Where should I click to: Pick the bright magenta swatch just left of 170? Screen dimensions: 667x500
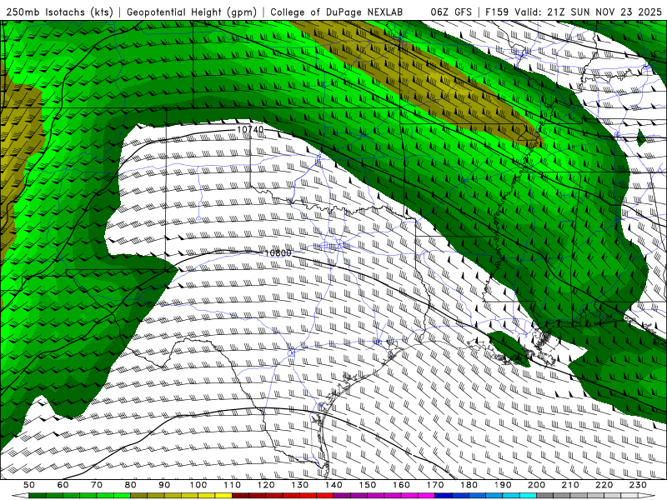426,496
